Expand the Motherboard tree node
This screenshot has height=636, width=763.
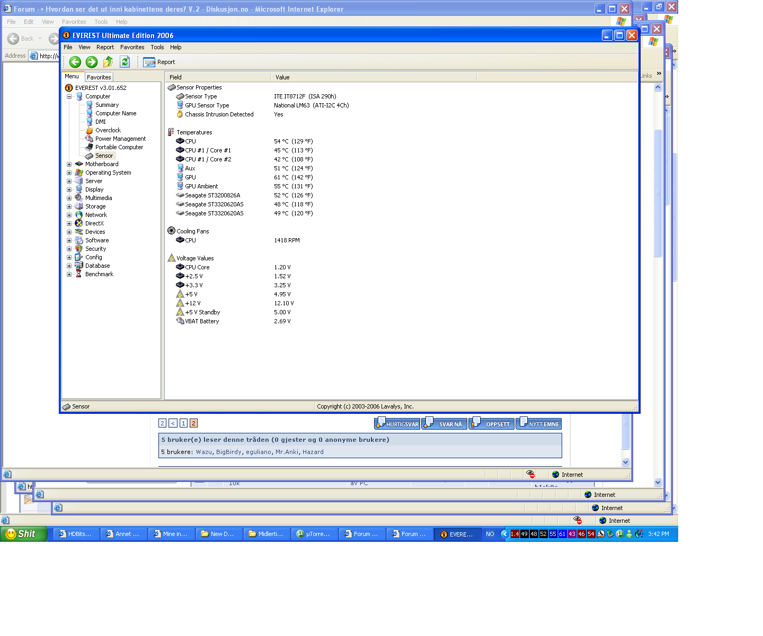pos(69,164)
